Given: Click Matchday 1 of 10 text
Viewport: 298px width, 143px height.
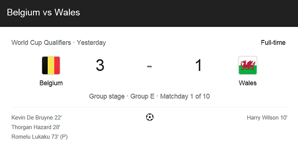Looking at the screenshot, I should pos(185,96).
